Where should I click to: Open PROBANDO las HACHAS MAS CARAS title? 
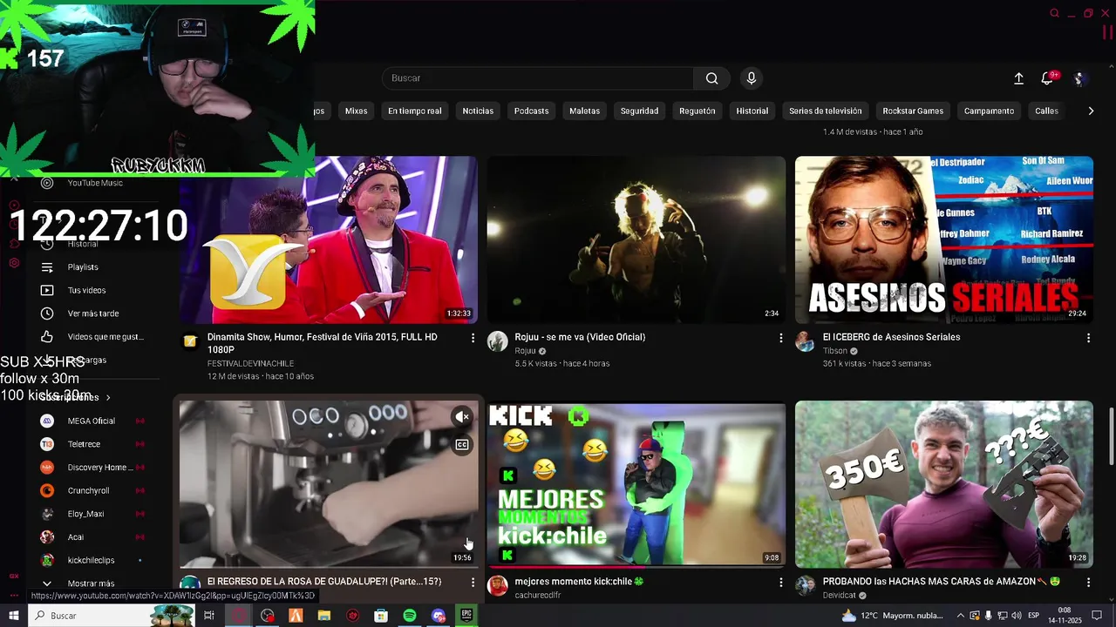pos(941,582)
